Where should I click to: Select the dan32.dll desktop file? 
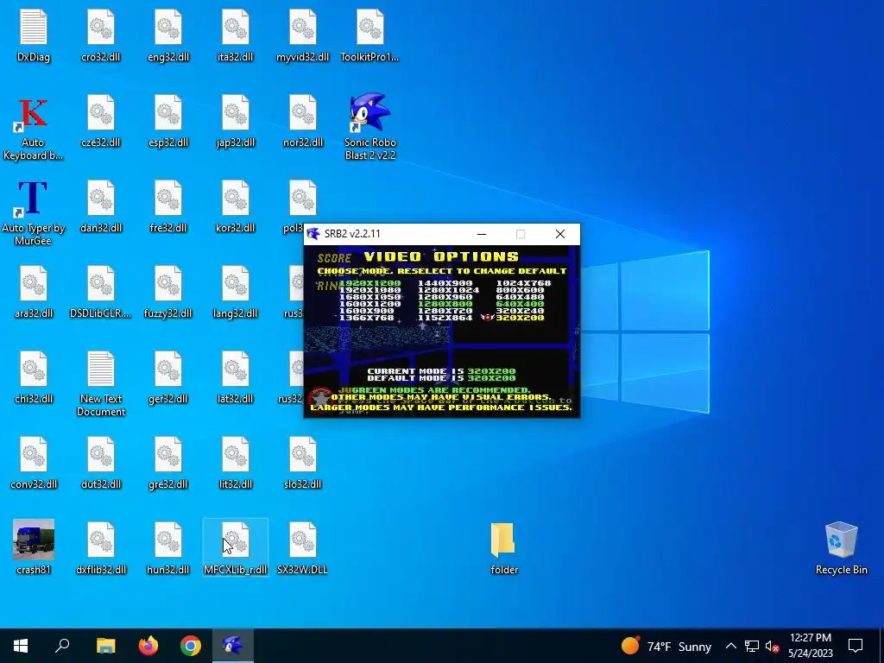100,199
